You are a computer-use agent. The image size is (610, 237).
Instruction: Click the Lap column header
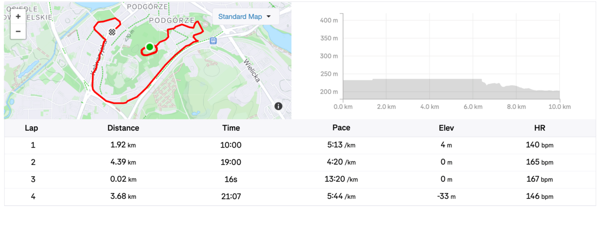32,128
